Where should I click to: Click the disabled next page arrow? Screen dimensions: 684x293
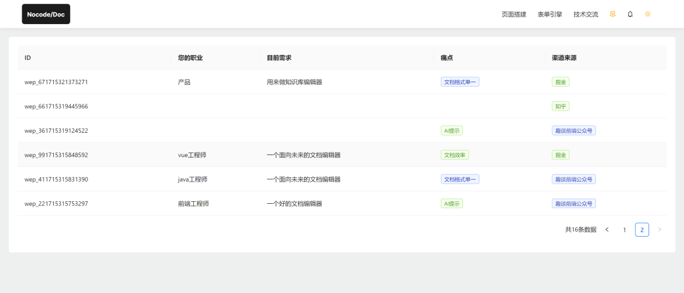point(659,230)
